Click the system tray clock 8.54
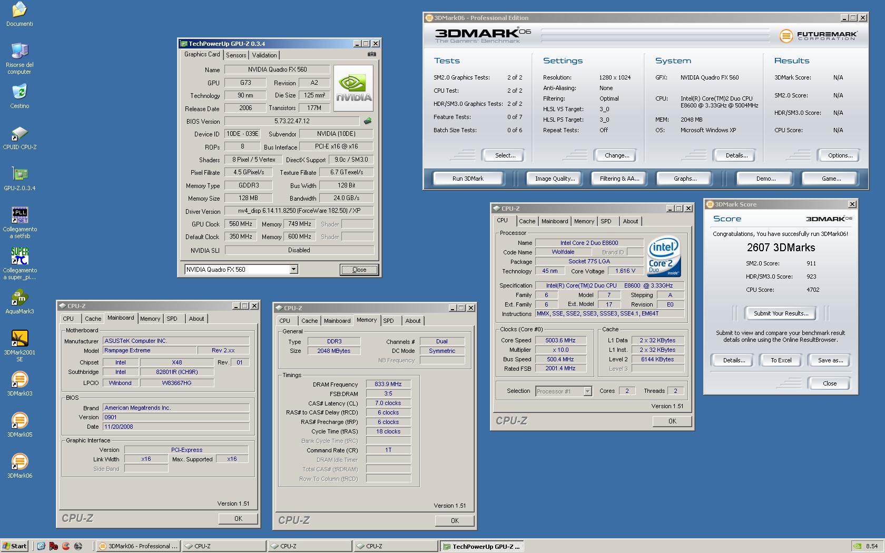 pyautogui.click(x=872, y=546)
